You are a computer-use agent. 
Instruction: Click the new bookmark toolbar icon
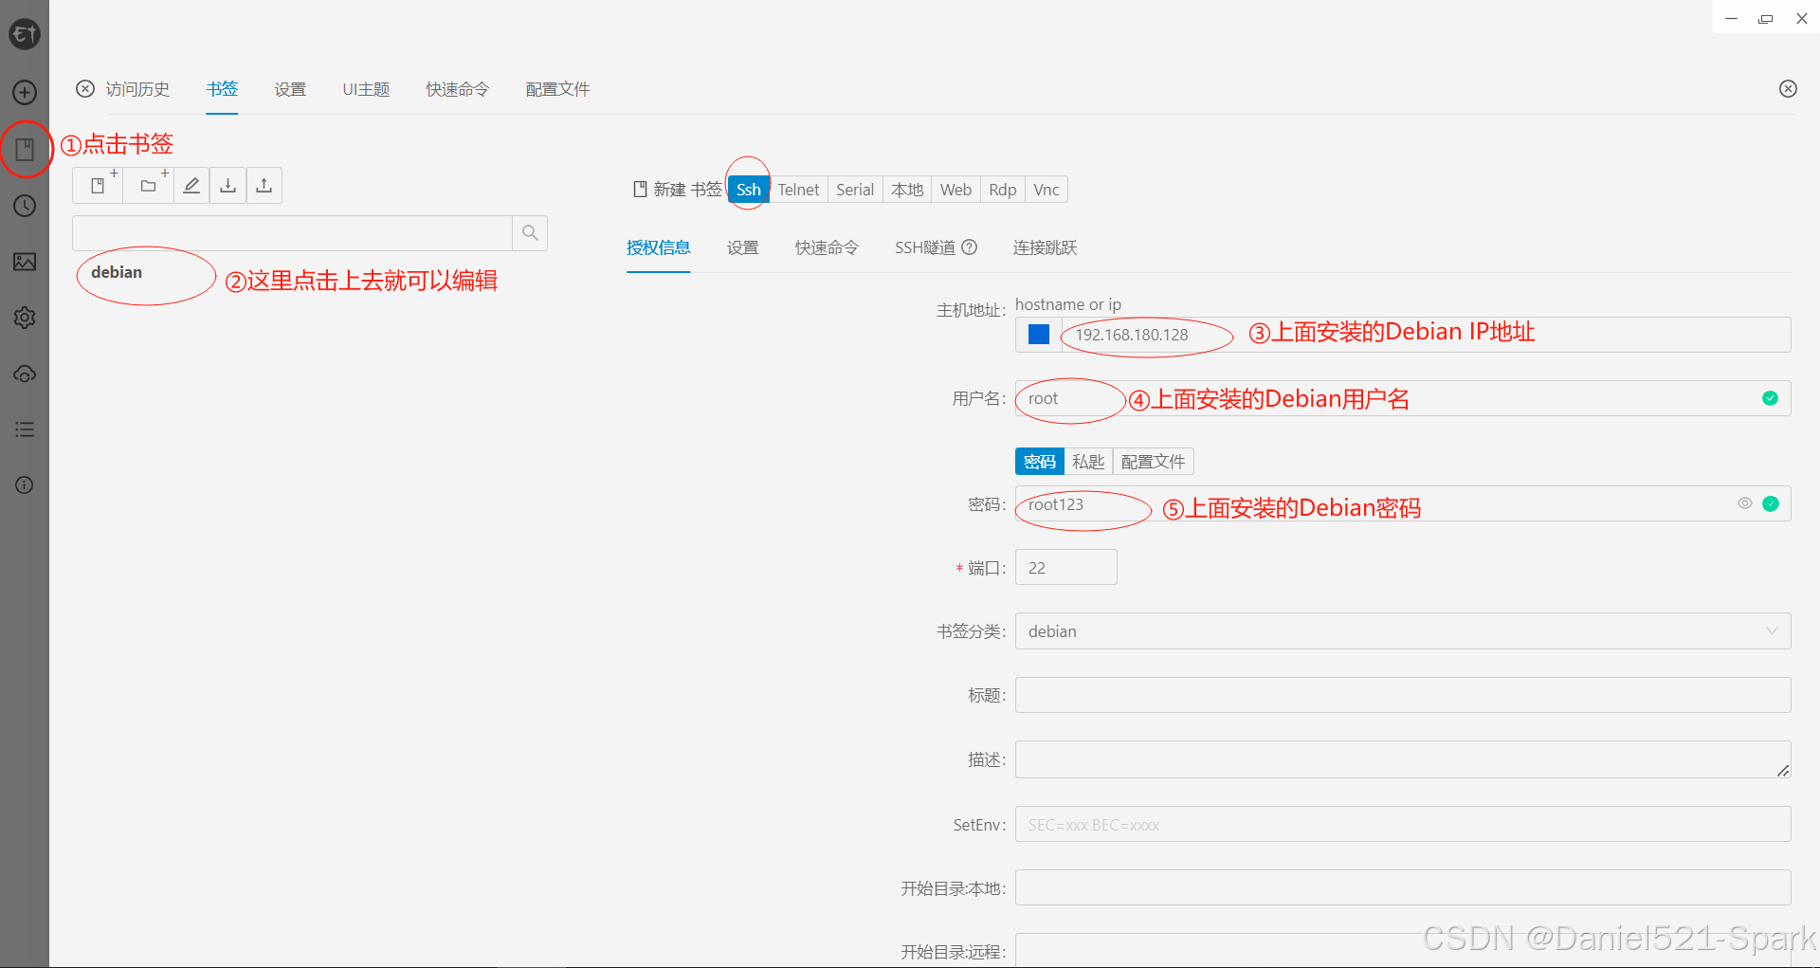[98, 186]
